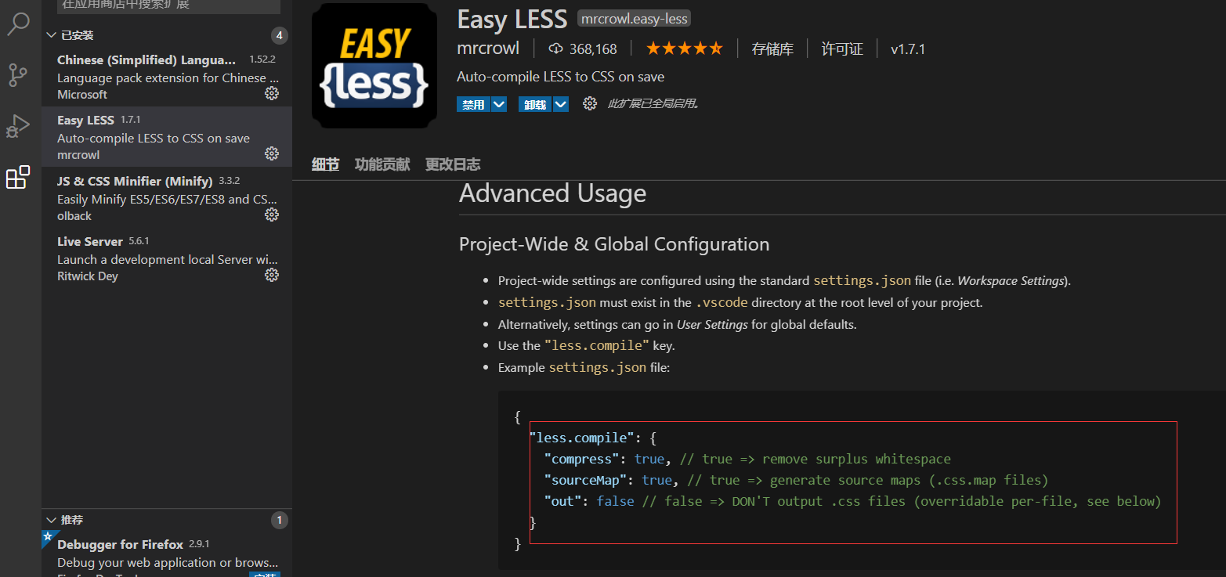Screen dimensions: 1226x577
Task: Switch to the 更改日志 tab
Action: pyautogui.click(x=453, y=164)
